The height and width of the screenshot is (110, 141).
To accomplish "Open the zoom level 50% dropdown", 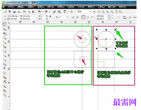I will tap(90, 11).
